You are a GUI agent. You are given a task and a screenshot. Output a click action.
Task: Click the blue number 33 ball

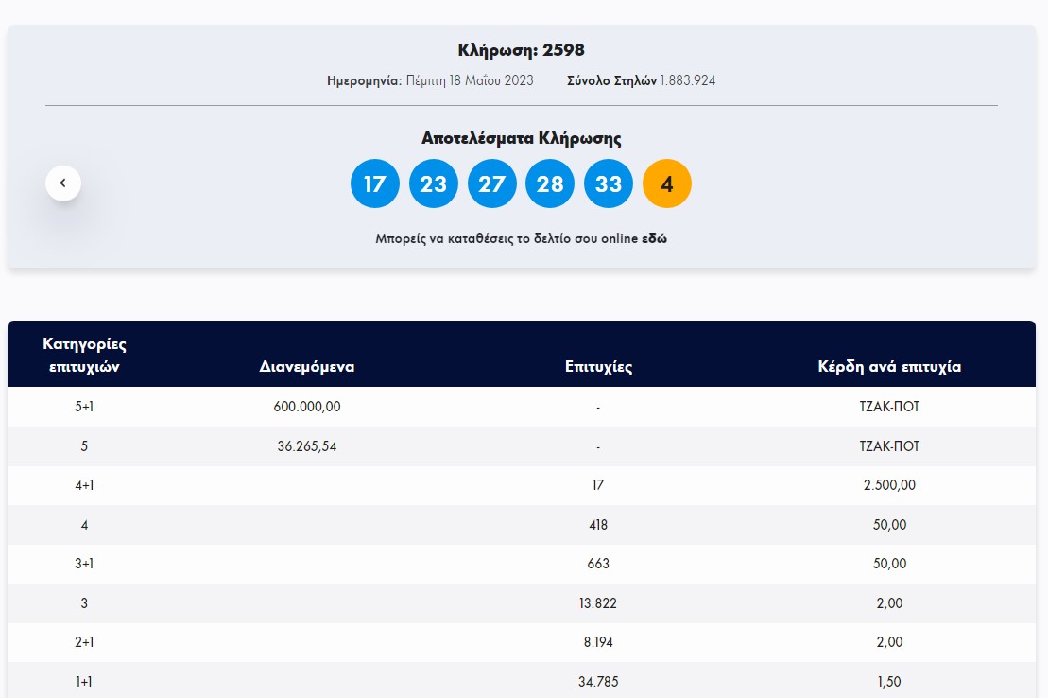[609, 183]
